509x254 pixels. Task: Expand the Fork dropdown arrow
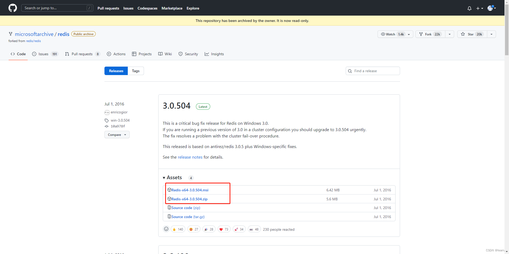(x=449, y=34)
